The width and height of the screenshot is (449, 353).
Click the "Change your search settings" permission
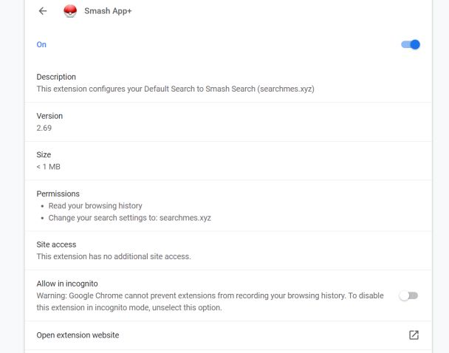pyautogui.click(x=129, y=218)
